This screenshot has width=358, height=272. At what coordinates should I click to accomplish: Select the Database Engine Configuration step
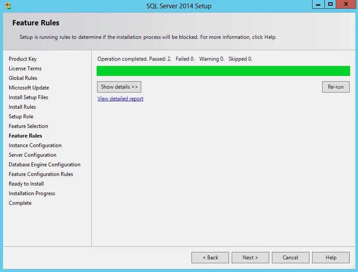pyautogui.click(x=45, y=165)
